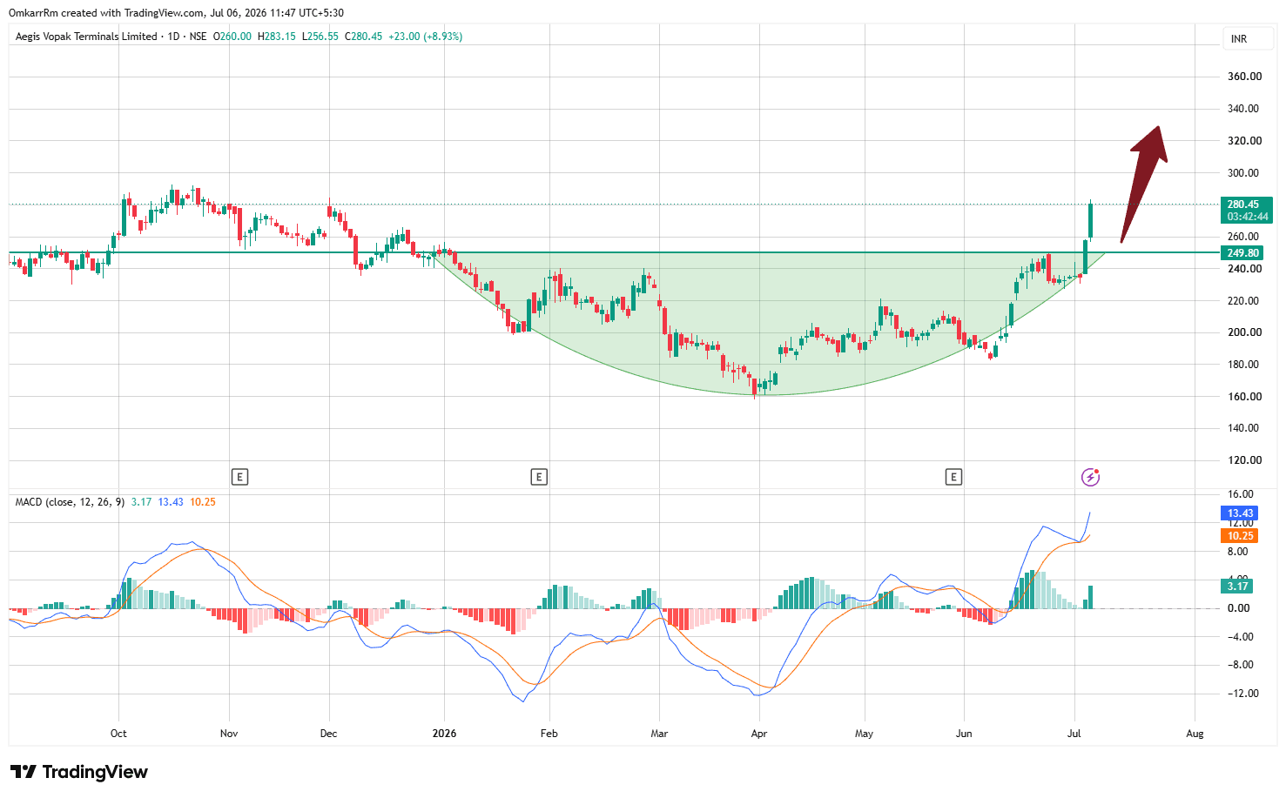Screen dimensions: 1286x798
Task: Click the 140.00 price scale label
Action: pyautogui.click(x=1244, y=428)
